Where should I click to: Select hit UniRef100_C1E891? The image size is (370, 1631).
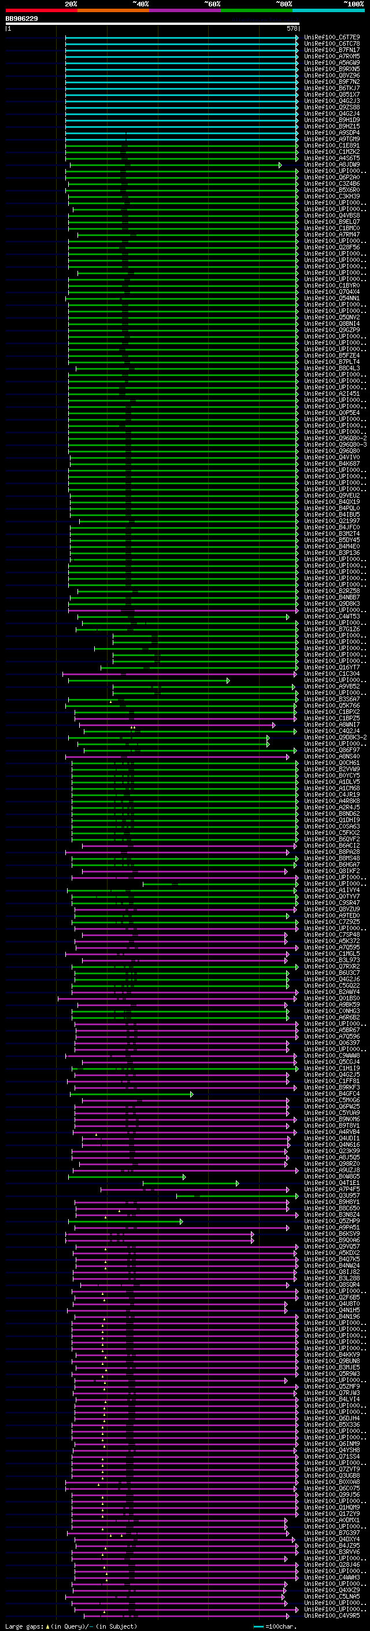click(x=332, y=146)
